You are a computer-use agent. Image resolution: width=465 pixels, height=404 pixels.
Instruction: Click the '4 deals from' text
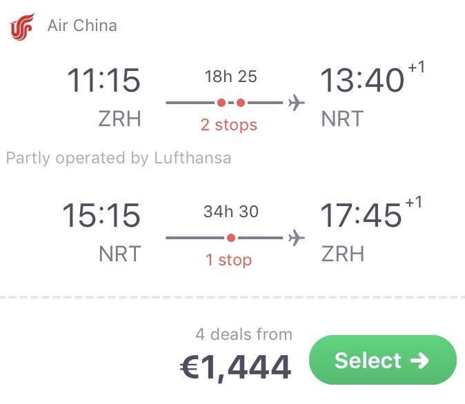coord(244,334)
